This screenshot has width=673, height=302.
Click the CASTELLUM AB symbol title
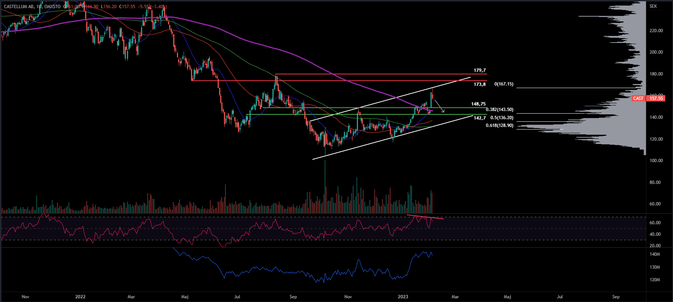19,7
